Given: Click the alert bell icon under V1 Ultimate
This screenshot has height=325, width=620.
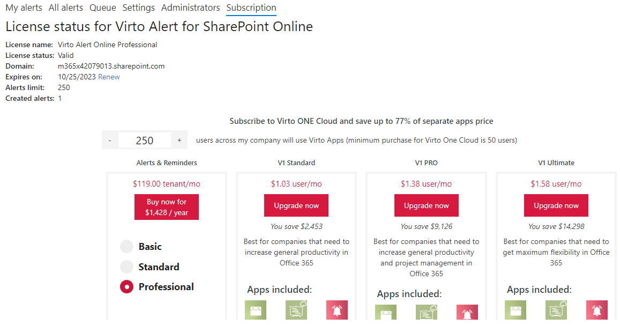Looking at the screenshot, I should click(x=597, y=311).
